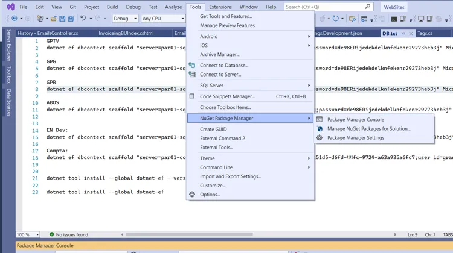Click the Connect to Database icon
This screenshot has width=453, height=253.
pos(192,65)
